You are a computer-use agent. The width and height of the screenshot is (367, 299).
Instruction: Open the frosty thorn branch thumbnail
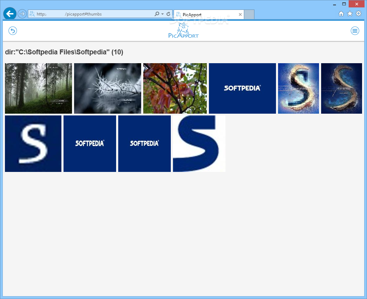[108, 88]
